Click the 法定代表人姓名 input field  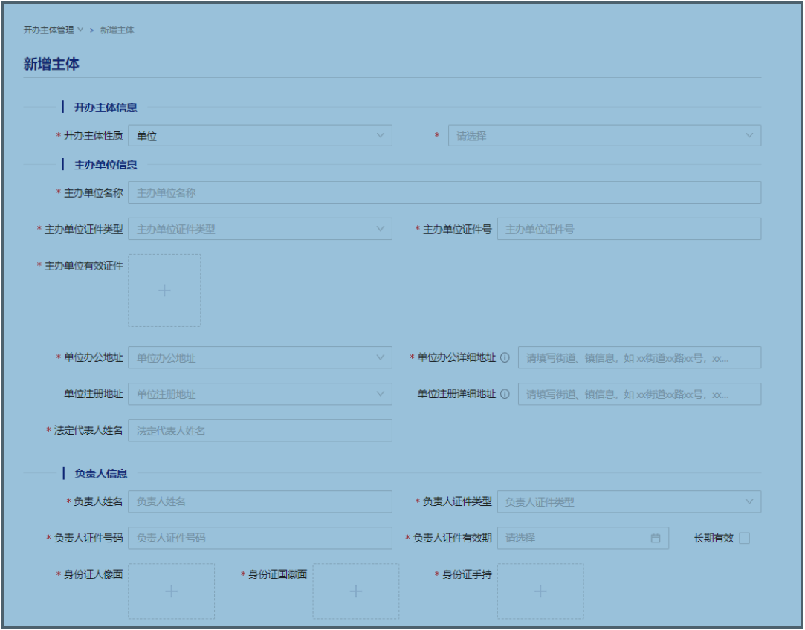259,430
